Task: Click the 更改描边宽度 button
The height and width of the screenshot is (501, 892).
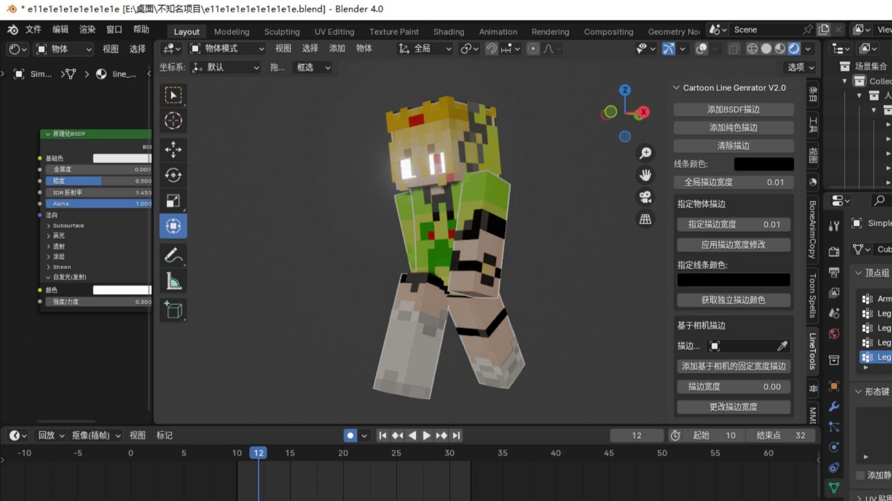Action: (733, 407)
